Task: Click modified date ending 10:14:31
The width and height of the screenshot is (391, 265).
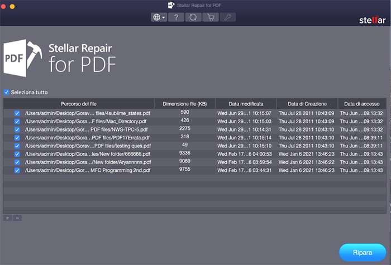Action: [245, 129]
